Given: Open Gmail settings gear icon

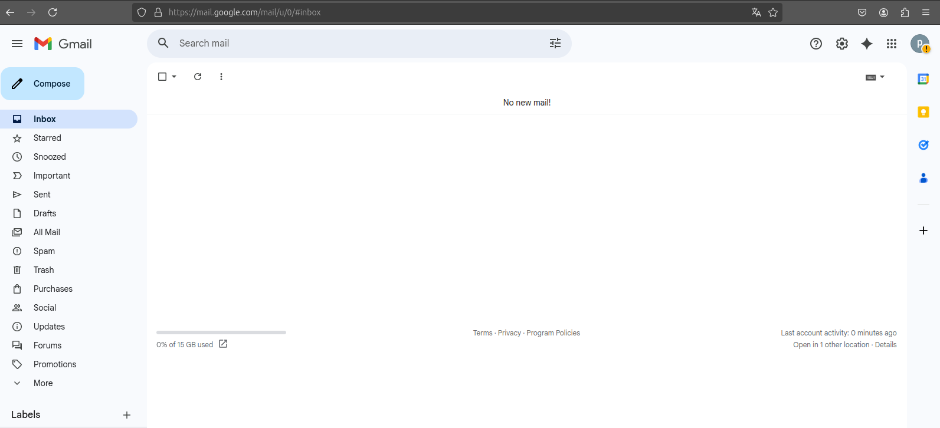Looking at the screenshot, I should [x=842, y=44].
